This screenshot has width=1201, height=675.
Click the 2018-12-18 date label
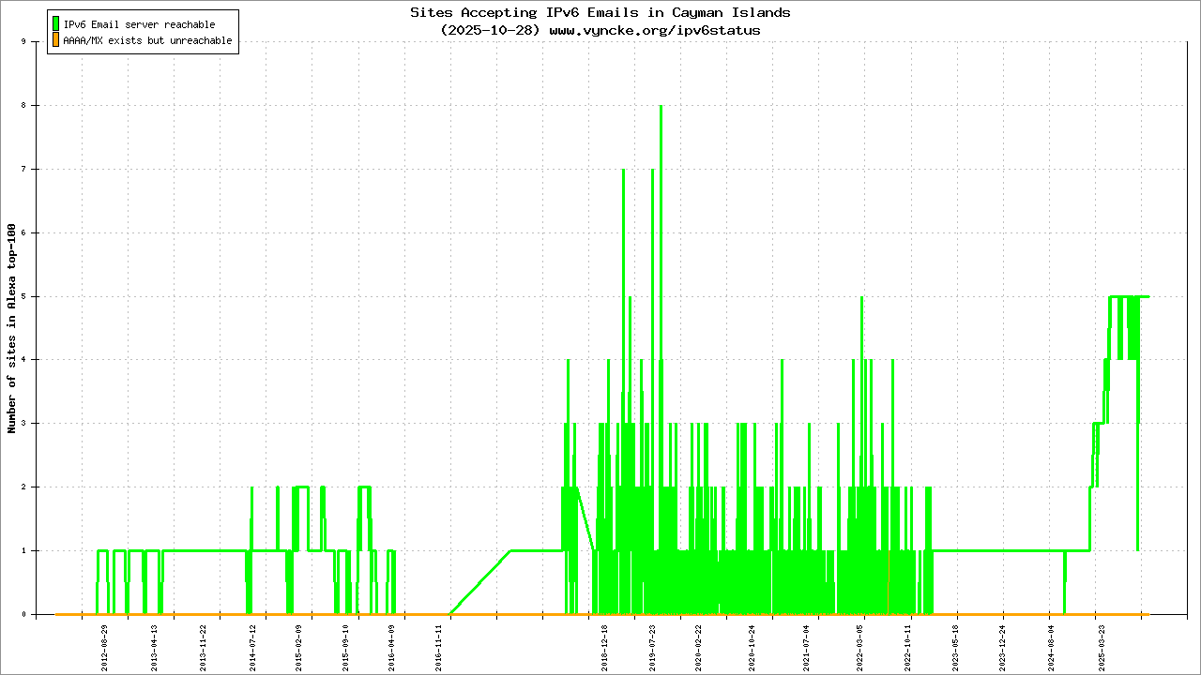(605, 644)
